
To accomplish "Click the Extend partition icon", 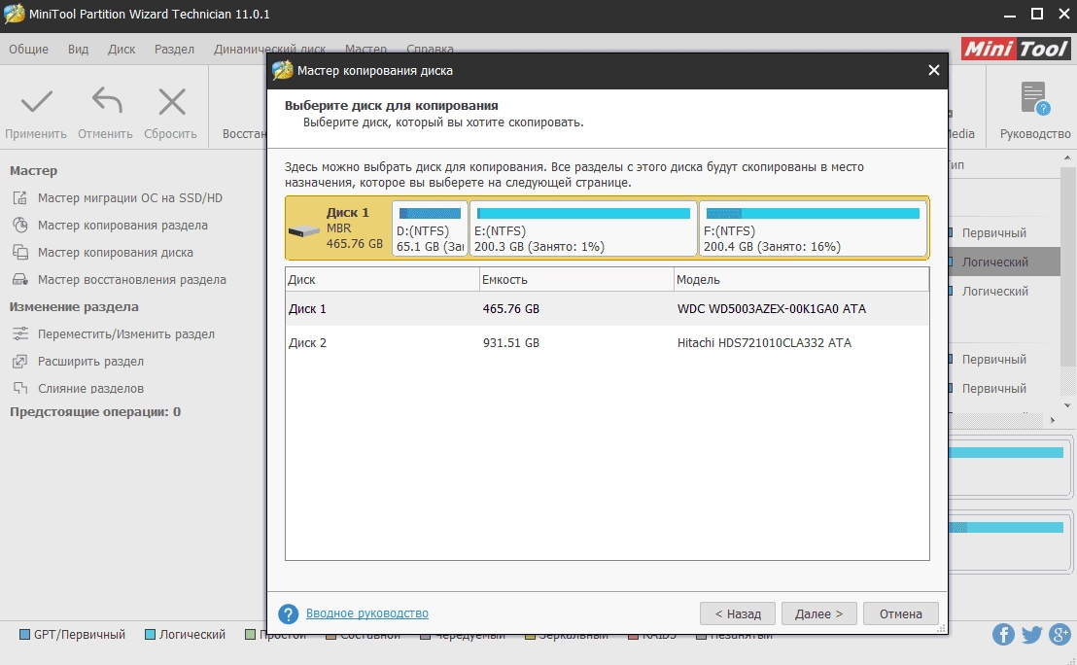I will [20, 362].
